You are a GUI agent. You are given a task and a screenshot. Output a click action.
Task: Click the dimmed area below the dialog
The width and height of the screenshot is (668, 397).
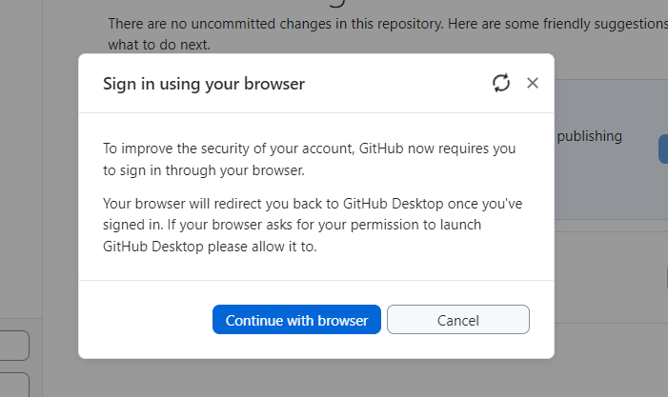coord(314,378)
